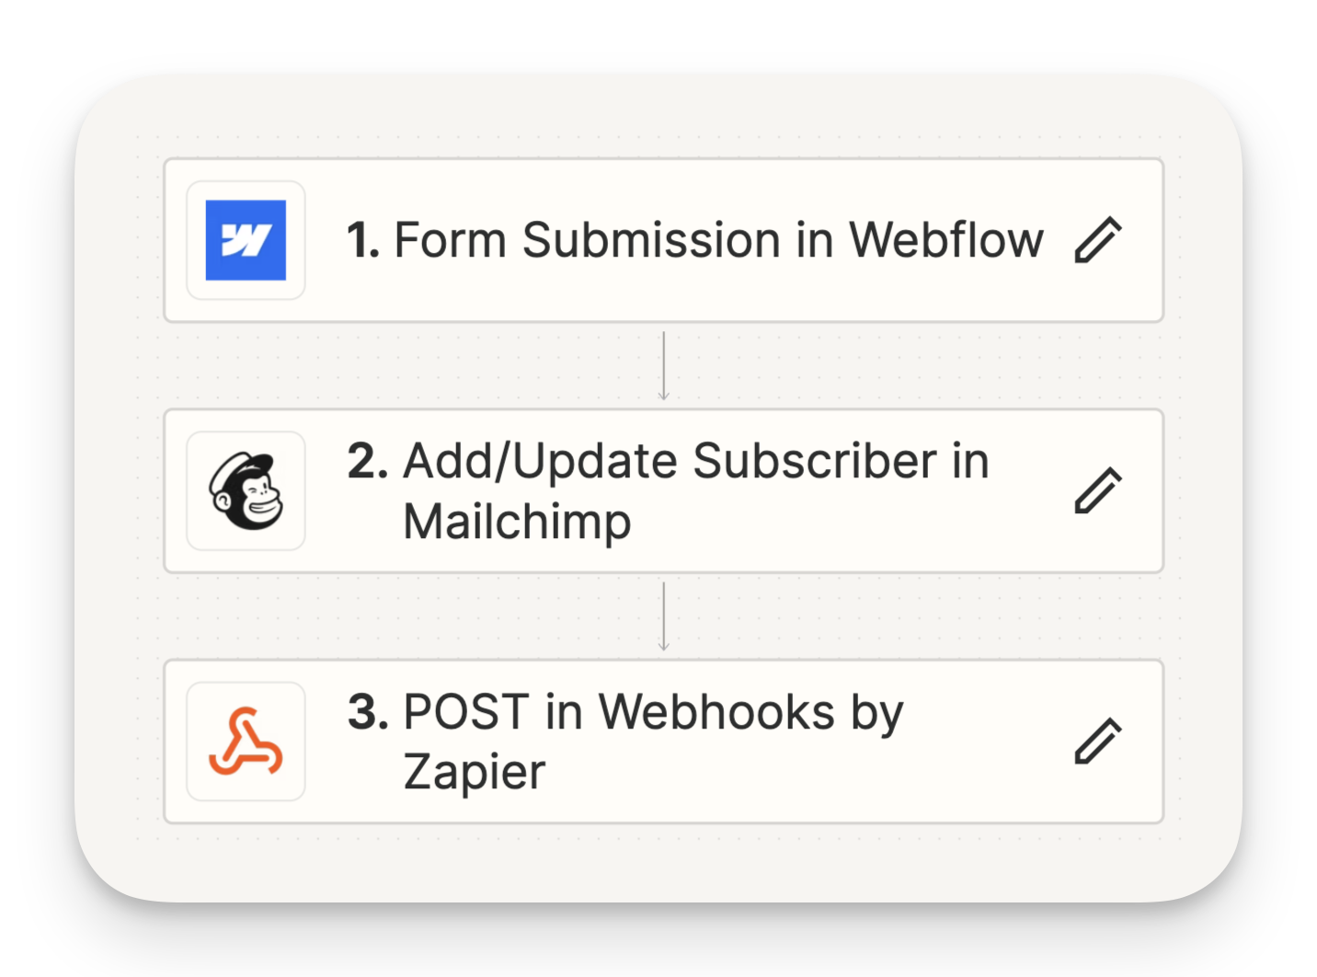
Task: Click the word "Webflow" in step 1 title
Action: point(945,241)
